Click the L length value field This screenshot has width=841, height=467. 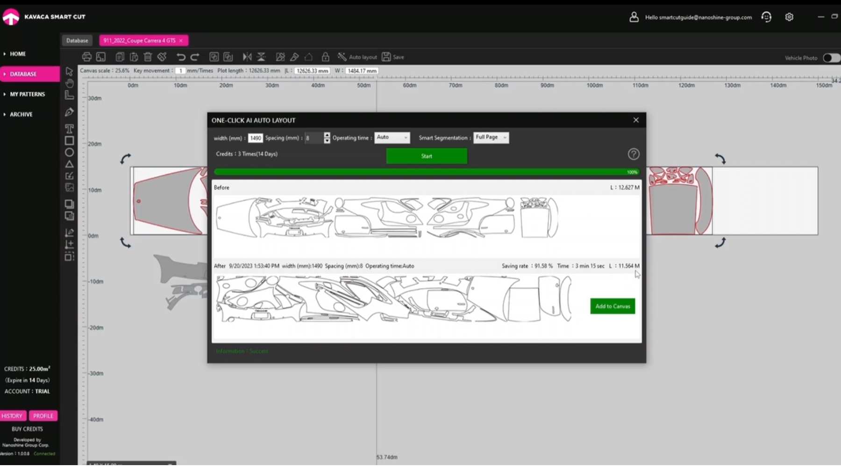point(312,71)
